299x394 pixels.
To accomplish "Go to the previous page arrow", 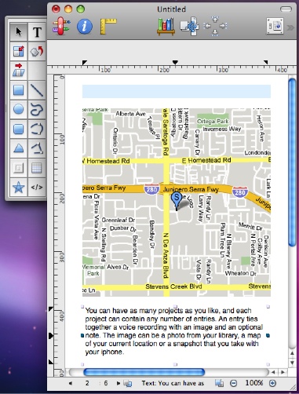I will (70, 383).
